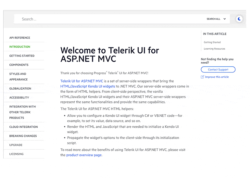Open Cloud Integration sidebar section
Image resolution: width=250 pixels, height=178 pixels.
23,127
